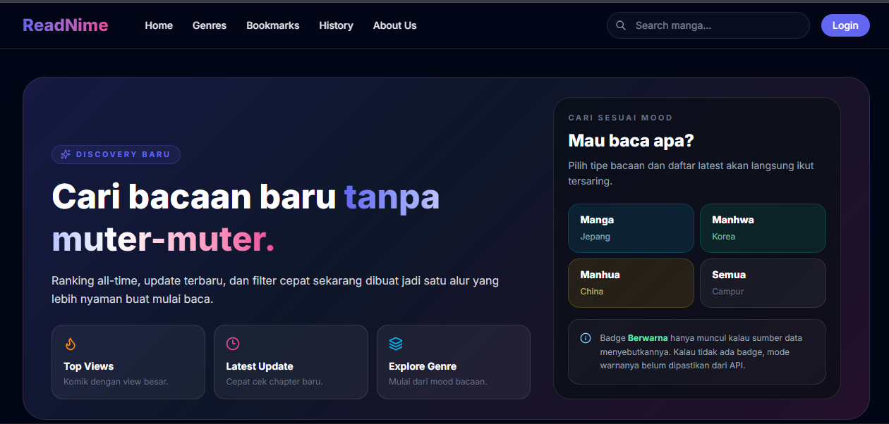This screenshot has height=424, width=889.
Task: Open the Genres nav link
Action: [x=210, y=25]
